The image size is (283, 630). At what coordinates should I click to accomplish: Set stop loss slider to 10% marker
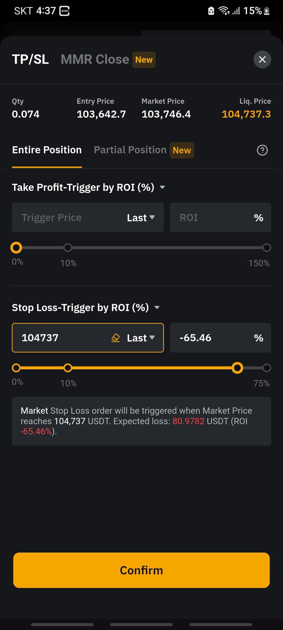pos(68,368)
